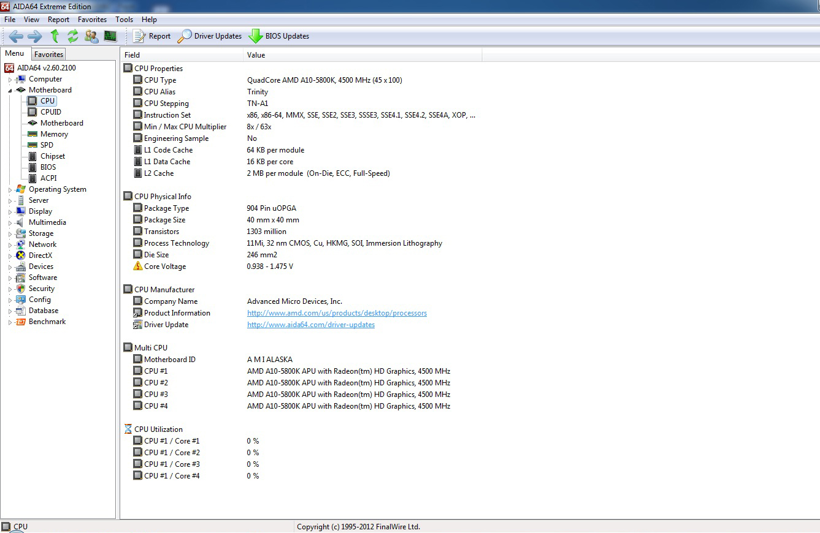The width and height of the screenshot is (820, 533).
Task: Click the Field column header
Action: 182,55
